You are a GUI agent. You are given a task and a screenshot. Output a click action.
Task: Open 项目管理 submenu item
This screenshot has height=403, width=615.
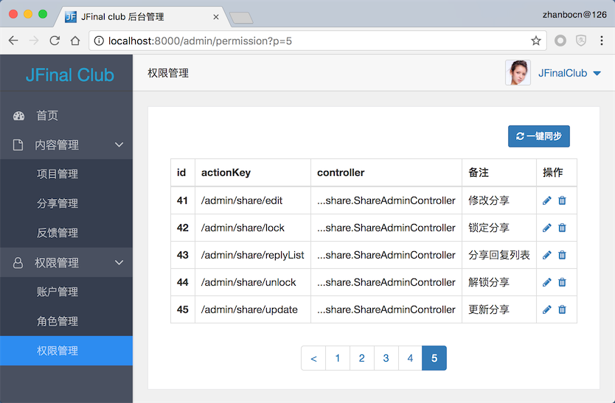coord(66,174)
